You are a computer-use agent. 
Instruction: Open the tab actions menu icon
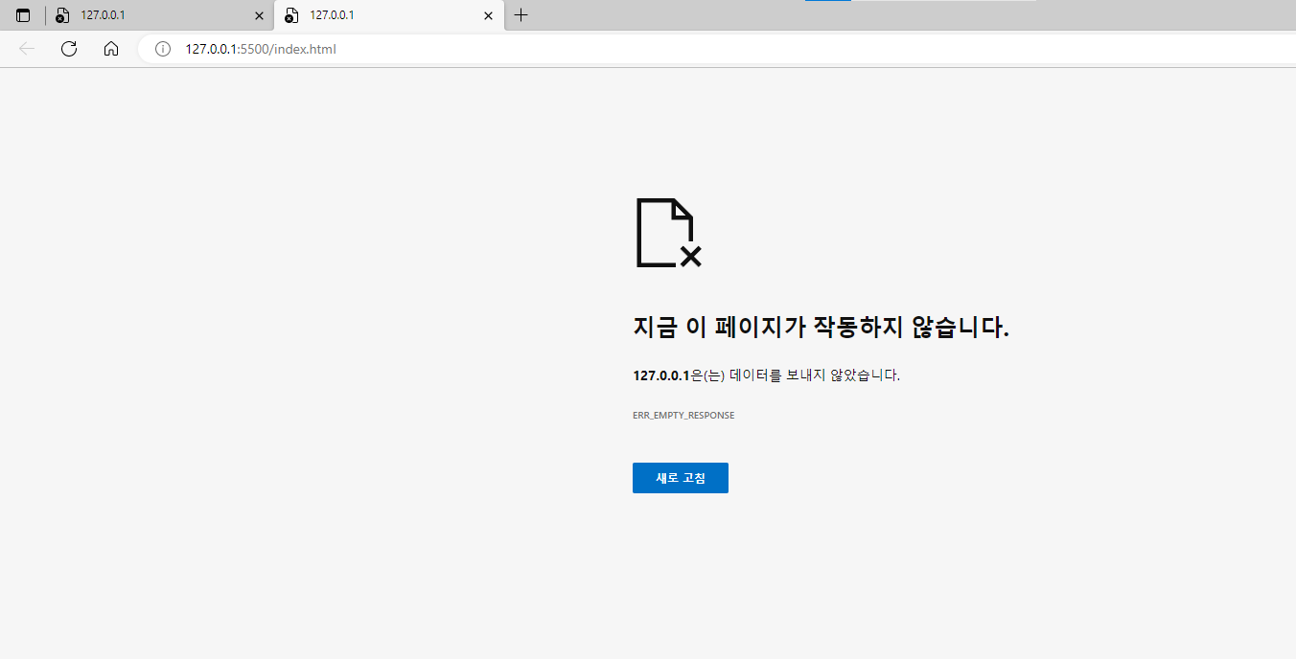(x=23, y=15)
